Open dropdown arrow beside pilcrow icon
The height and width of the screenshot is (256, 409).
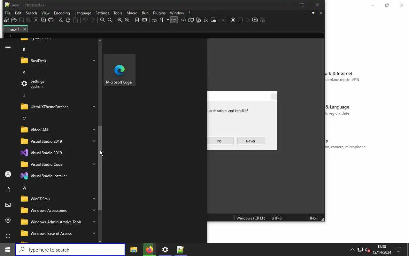pos(168,20)
